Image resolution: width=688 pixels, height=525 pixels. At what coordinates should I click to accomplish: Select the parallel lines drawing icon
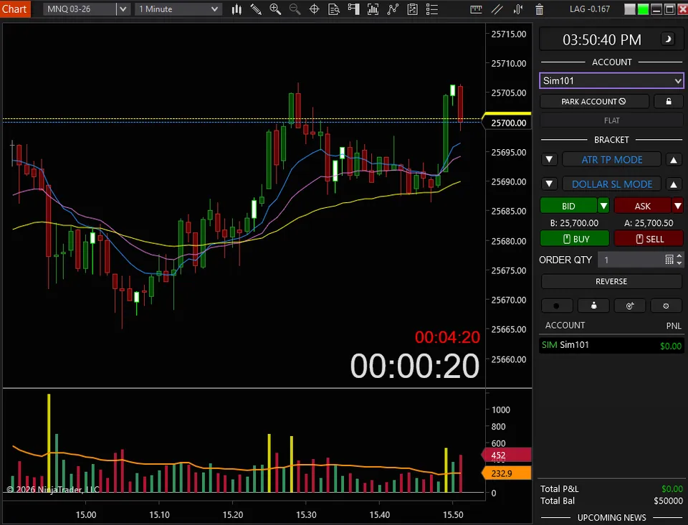pyautogui.click(x=497, y=9)
